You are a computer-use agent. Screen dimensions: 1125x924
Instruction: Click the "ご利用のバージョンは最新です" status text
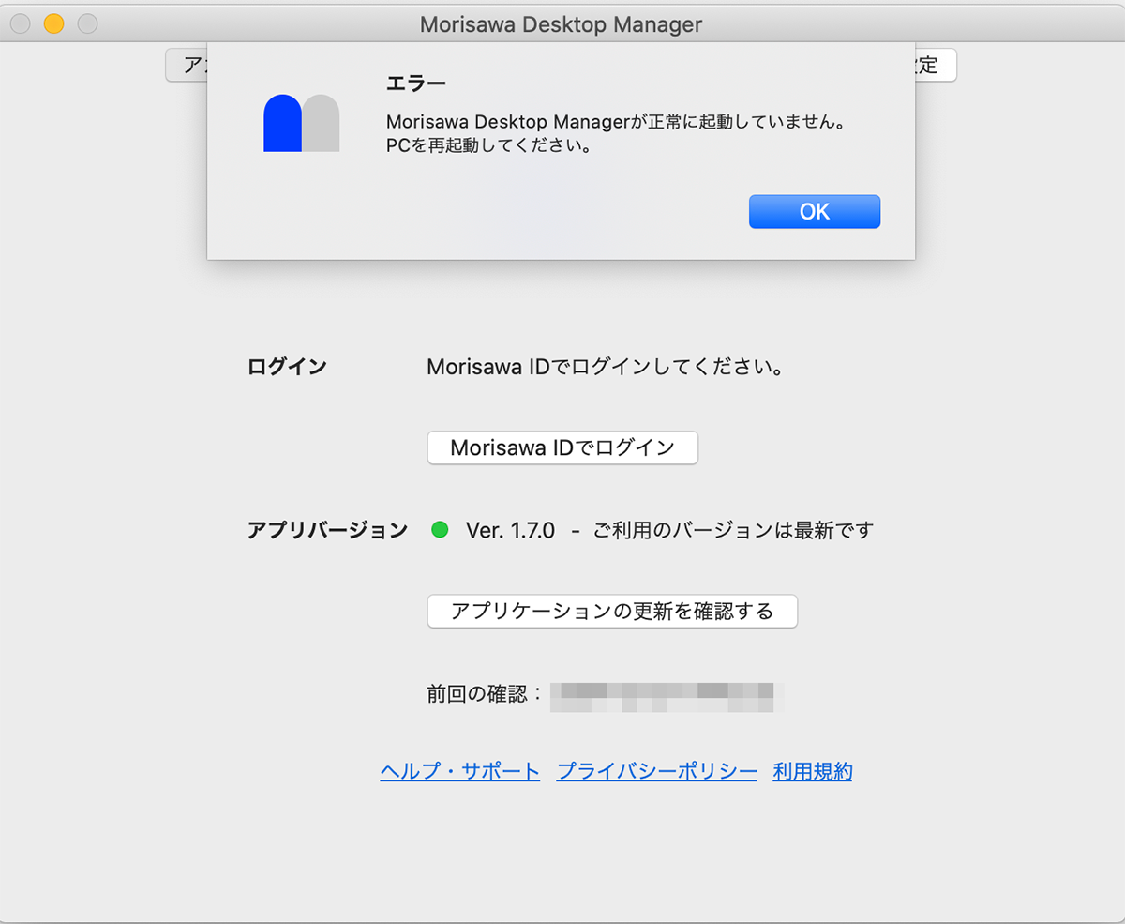coord(733,530)
